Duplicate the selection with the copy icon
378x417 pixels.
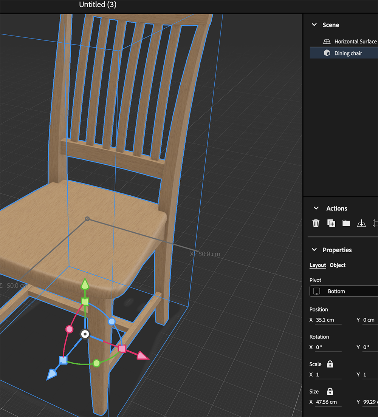pyautogui.click(x=331, y=223)
